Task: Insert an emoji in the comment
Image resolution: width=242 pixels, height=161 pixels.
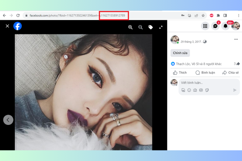Action: tap(189, 90)
